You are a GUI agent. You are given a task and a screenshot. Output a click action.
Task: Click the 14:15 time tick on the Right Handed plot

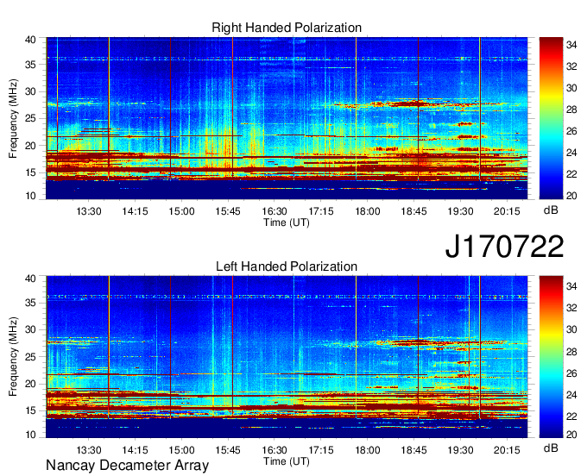click(x=136, y=211)
